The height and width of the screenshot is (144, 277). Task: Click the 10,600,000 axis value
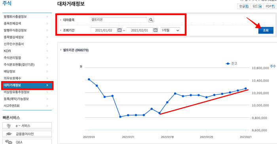click(260, 68)
